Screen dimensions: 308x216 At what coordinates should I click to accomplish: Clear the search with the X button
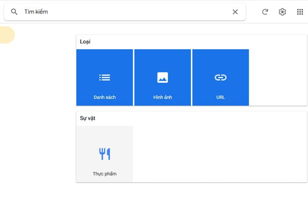click(x=235, y=12)
